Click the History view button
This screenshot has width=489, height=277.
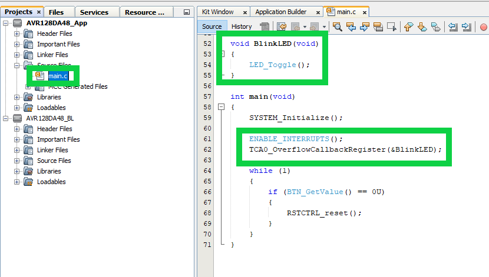242,26
